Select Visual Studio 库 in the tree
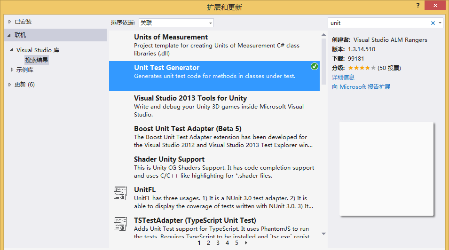449x250 pixels. tap(38, 50)
